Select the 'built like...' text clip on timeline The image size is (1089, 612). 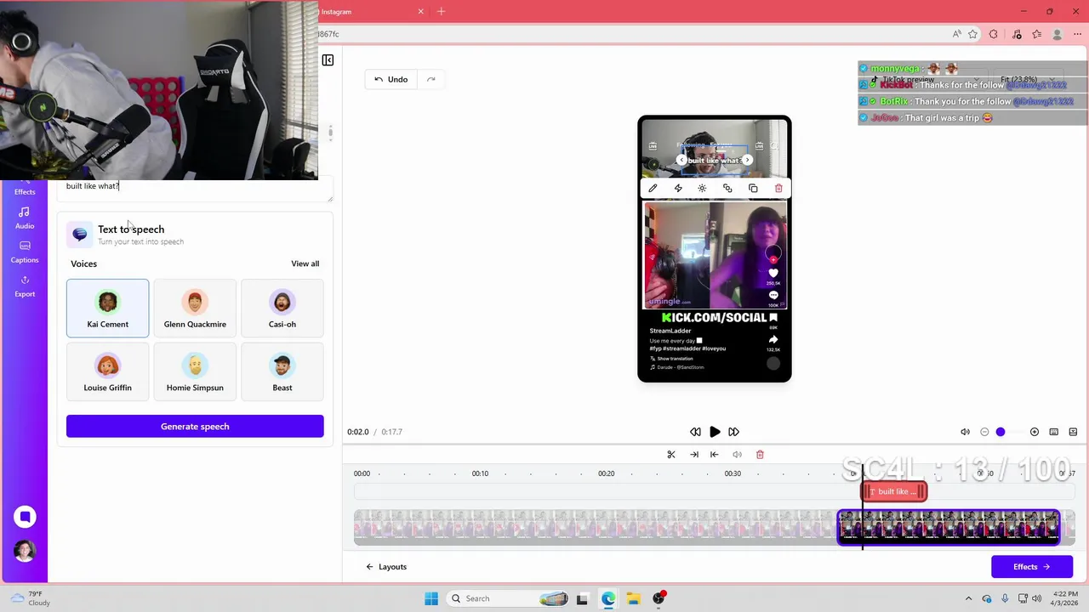click(x=894, y=491)
